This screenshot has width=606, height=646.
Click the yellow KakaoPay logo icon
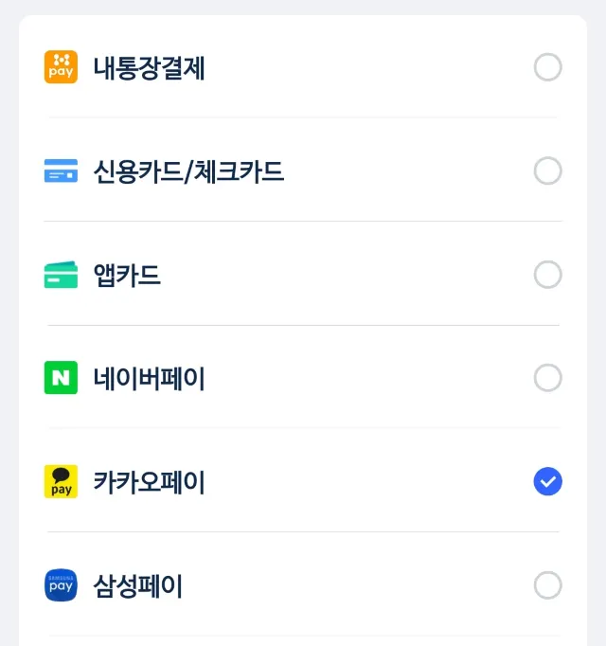[61, 482]
